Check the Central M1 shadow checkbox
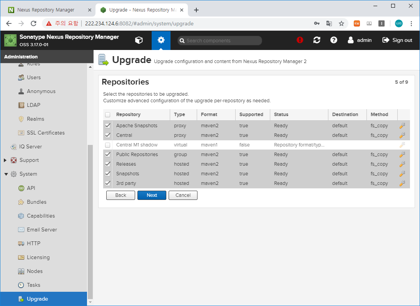Screen dimensions: 420x306 [x=108, y=145]
